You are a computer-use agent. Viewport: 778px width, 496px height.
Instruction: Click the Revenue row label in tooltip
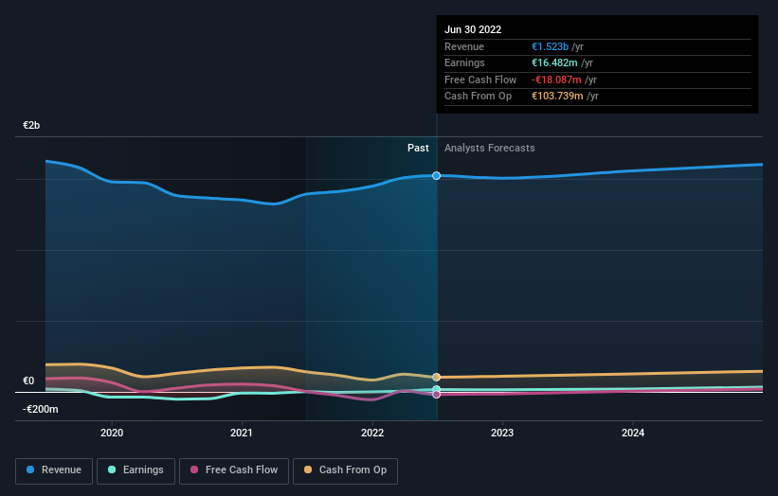464,46
